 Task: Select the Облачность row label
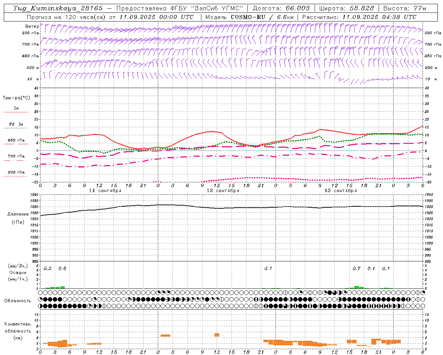click(x=18, y=301)
